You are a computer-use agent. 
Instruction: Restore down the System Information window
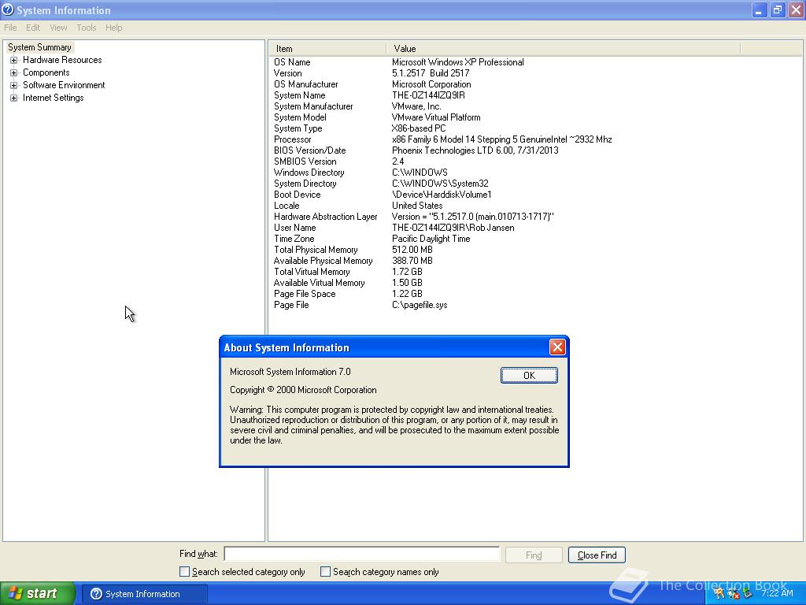point(778,9)
